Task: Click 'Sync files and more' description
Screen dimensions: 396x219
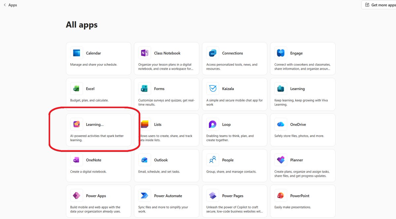Action: tap(163, 209)
